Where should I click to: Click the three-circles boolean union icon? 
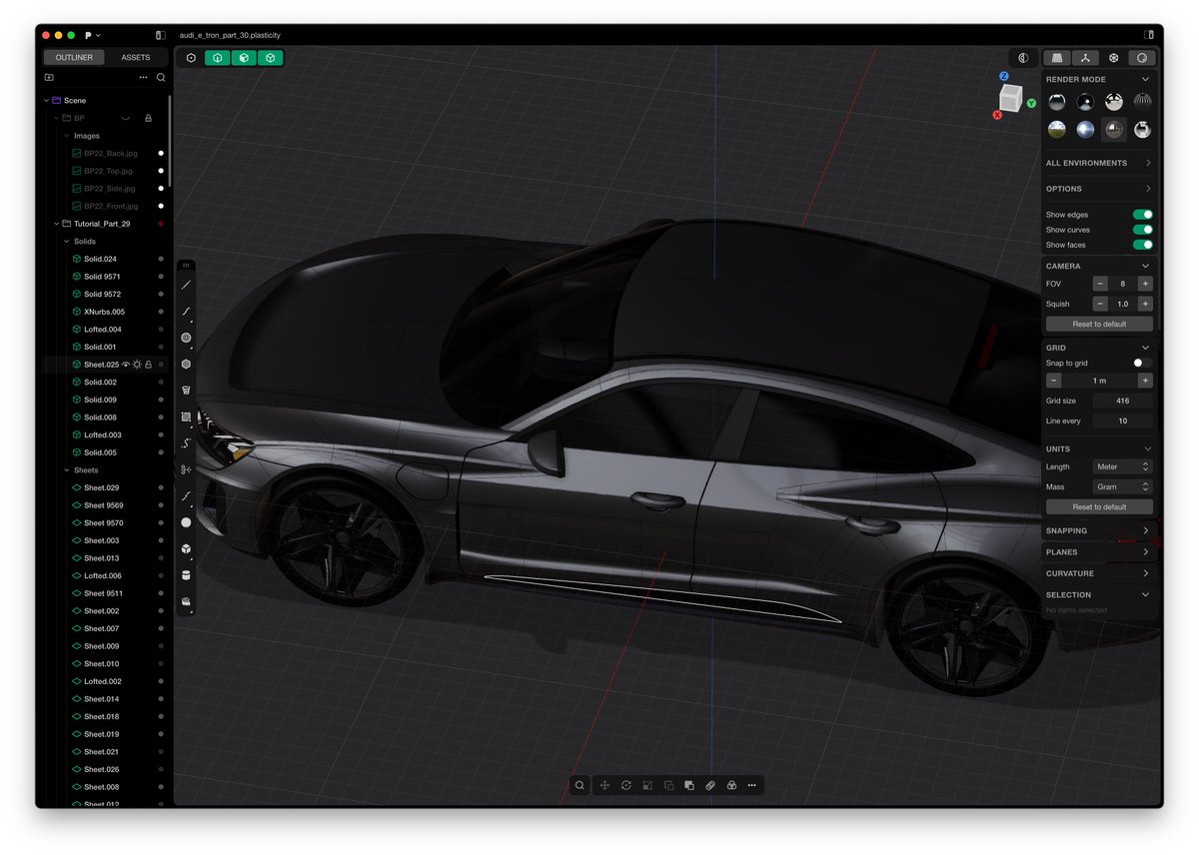[731, 785]
